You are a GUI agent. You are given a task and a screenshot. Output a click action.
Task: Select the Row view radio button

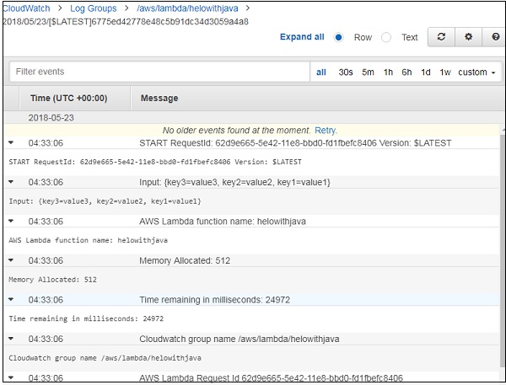[x=339, y=38]
